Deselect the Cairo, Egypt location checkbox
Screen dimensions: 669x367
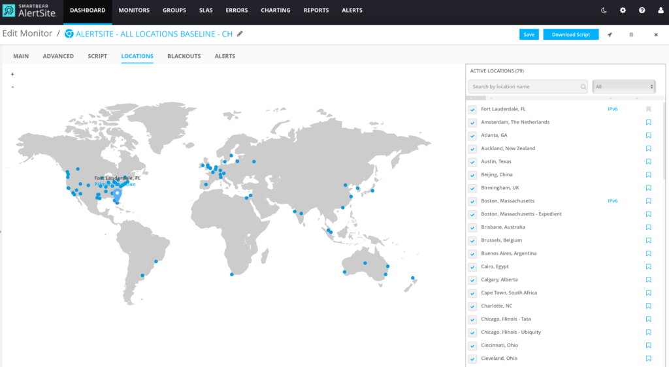point(472,267)
